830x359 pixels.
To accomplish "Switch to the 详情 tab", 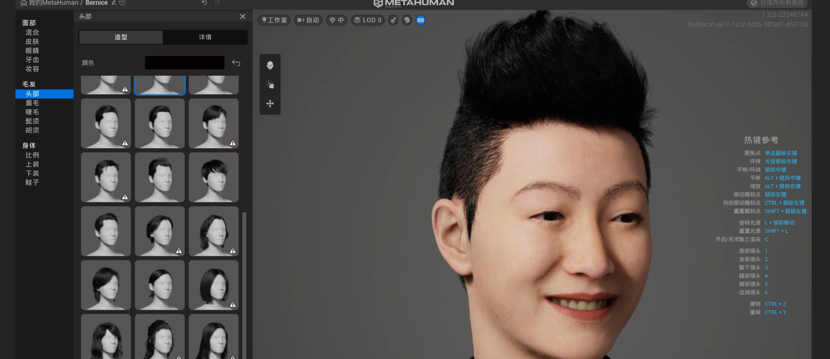I will (205, 37).
